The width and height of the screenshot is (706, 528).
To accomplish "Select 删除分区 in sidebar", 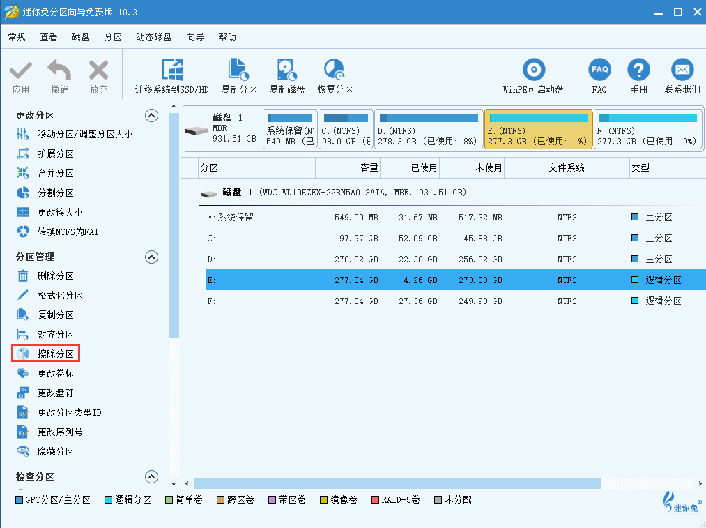I will click(x=45, y=276).
